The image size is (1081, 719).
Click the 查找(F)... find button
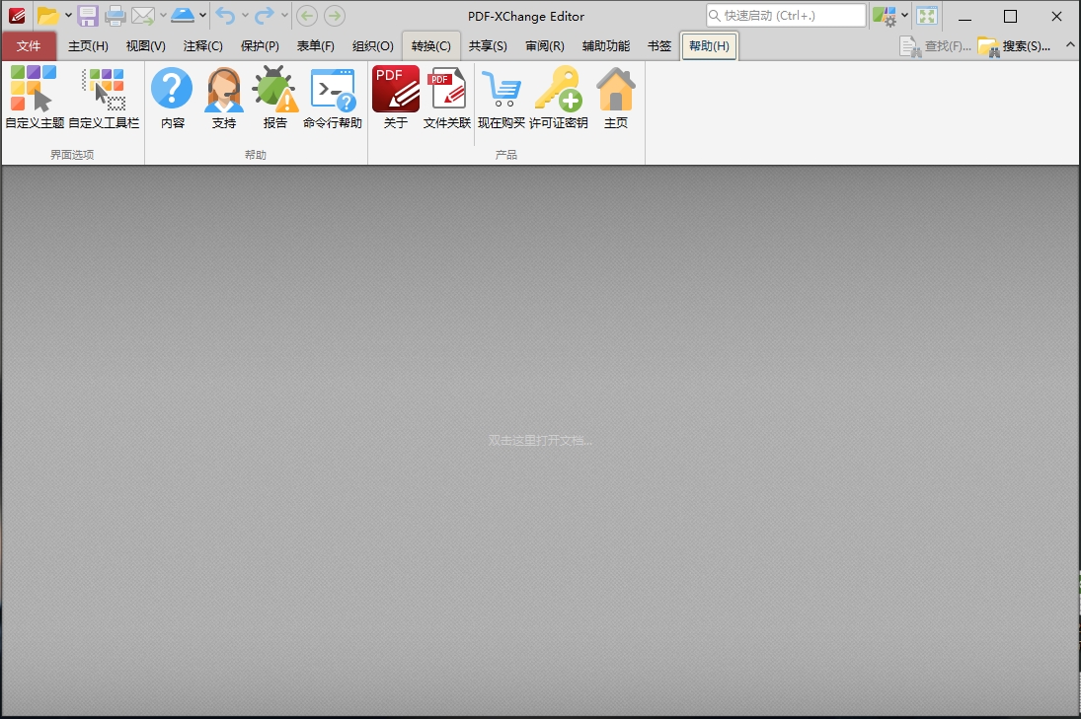(x=936, y=46)
